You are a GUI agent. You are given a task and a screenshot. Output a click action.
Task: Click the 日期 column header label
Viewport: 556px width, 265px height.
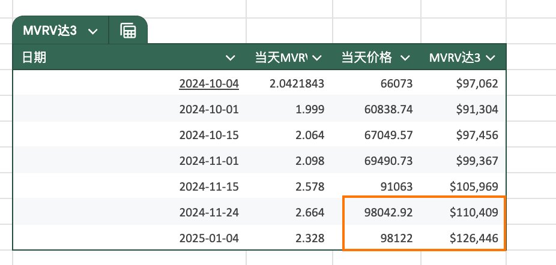tap(35, 58)
